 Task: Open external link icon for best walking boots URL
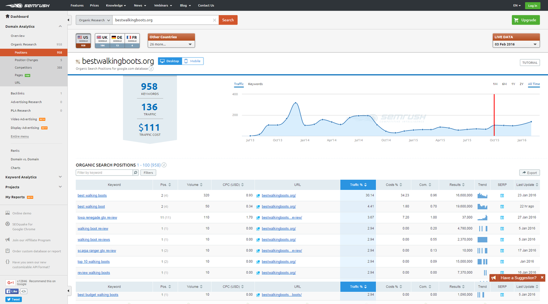pos(258,196)
